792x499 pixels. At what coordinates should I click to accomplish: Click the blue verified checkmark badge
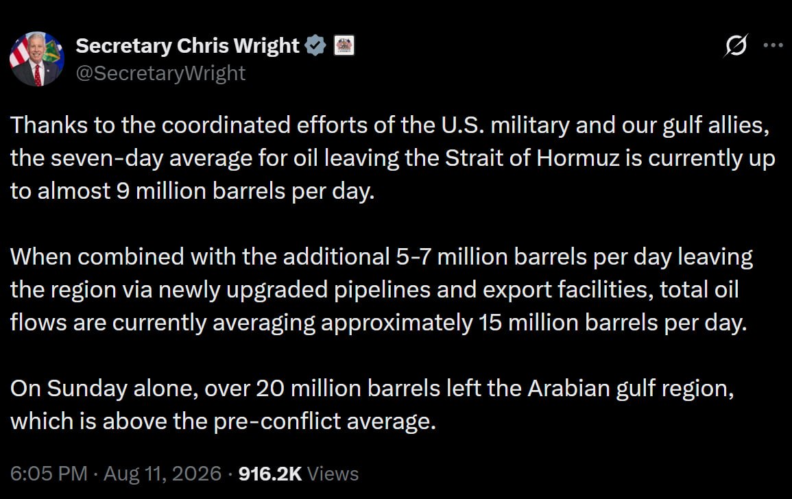315,45
